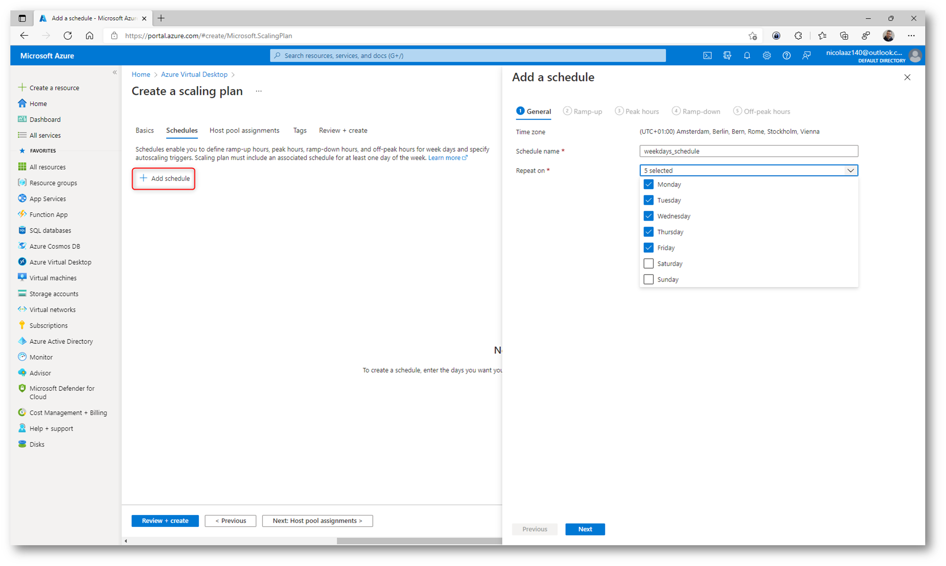Screen dimensions: 946x566
Task: Click the All resources grid icon
Action: [22, 167]
